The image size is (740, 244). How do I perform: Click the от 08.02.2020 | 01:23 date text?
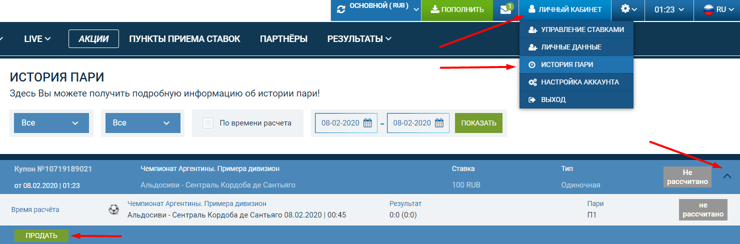[47, 185]
